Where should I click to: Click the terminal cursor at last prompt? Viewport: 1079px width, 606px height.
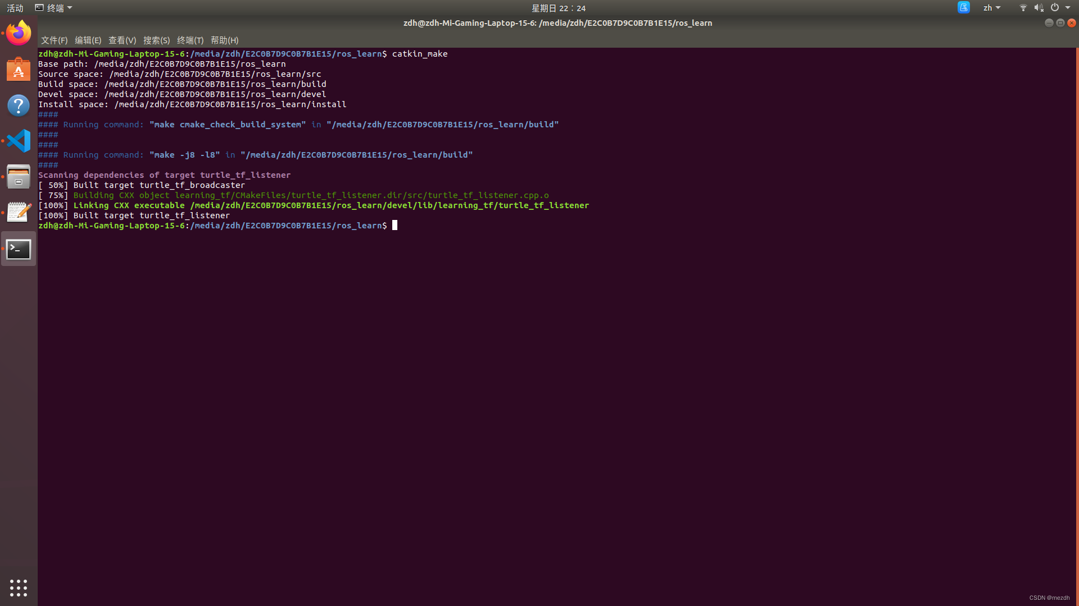click(x=395, y=226)
